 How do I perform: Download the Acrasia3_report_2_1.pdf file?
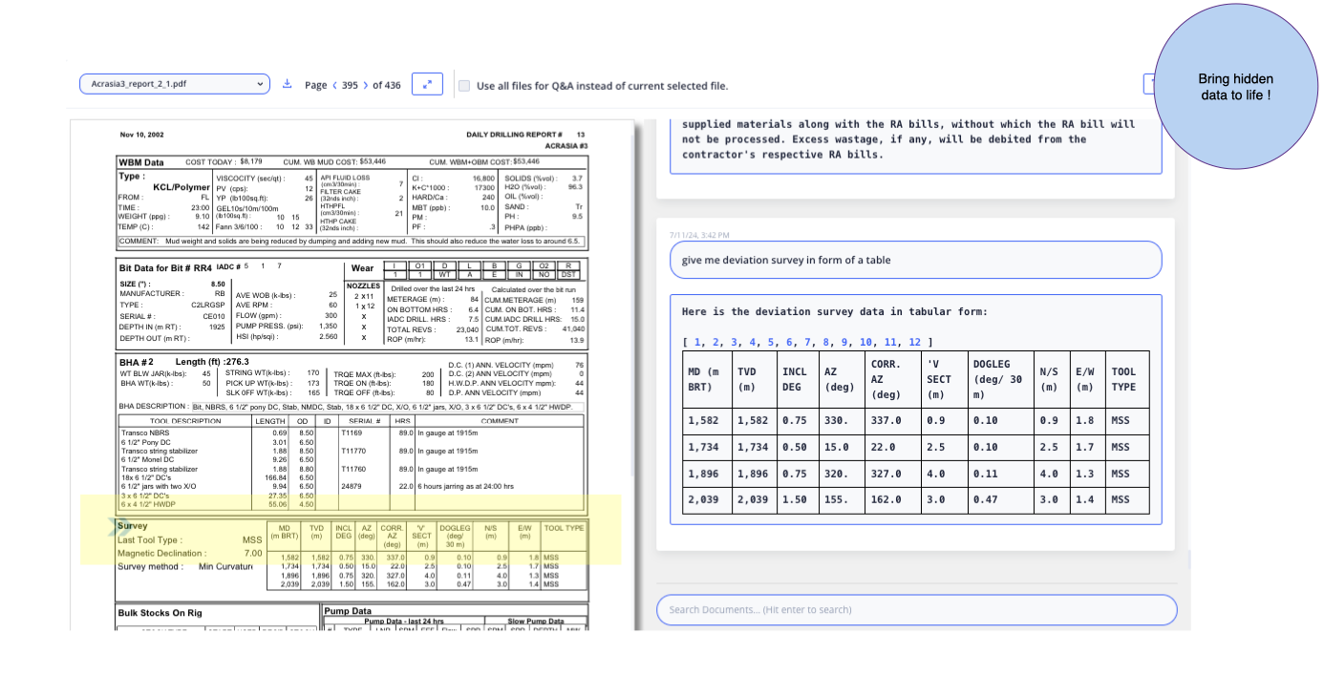click(x=287, y=84)
